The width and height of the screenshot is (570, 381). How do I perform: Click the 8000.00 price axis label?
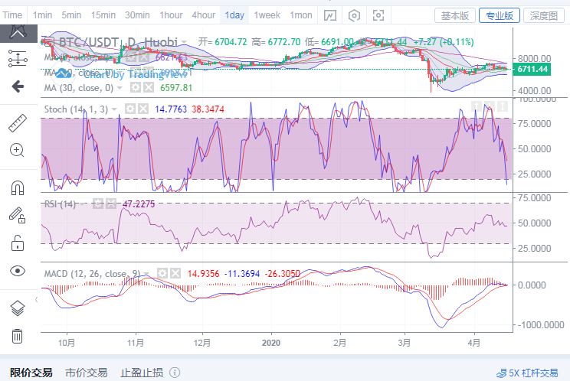(535, 58)
